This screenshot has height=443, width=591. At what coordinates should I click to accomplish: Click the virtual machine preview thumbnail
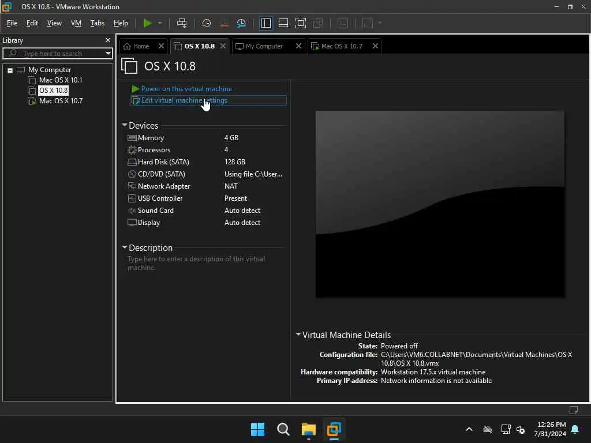[440, 204]
